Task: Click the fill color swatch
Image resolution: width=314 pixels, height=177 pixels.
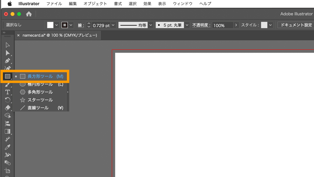Action: coord(50,25)
